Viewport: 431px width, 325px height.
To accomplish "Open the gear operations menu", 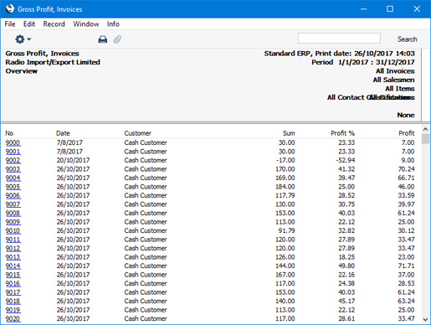I will click(23, 39).
